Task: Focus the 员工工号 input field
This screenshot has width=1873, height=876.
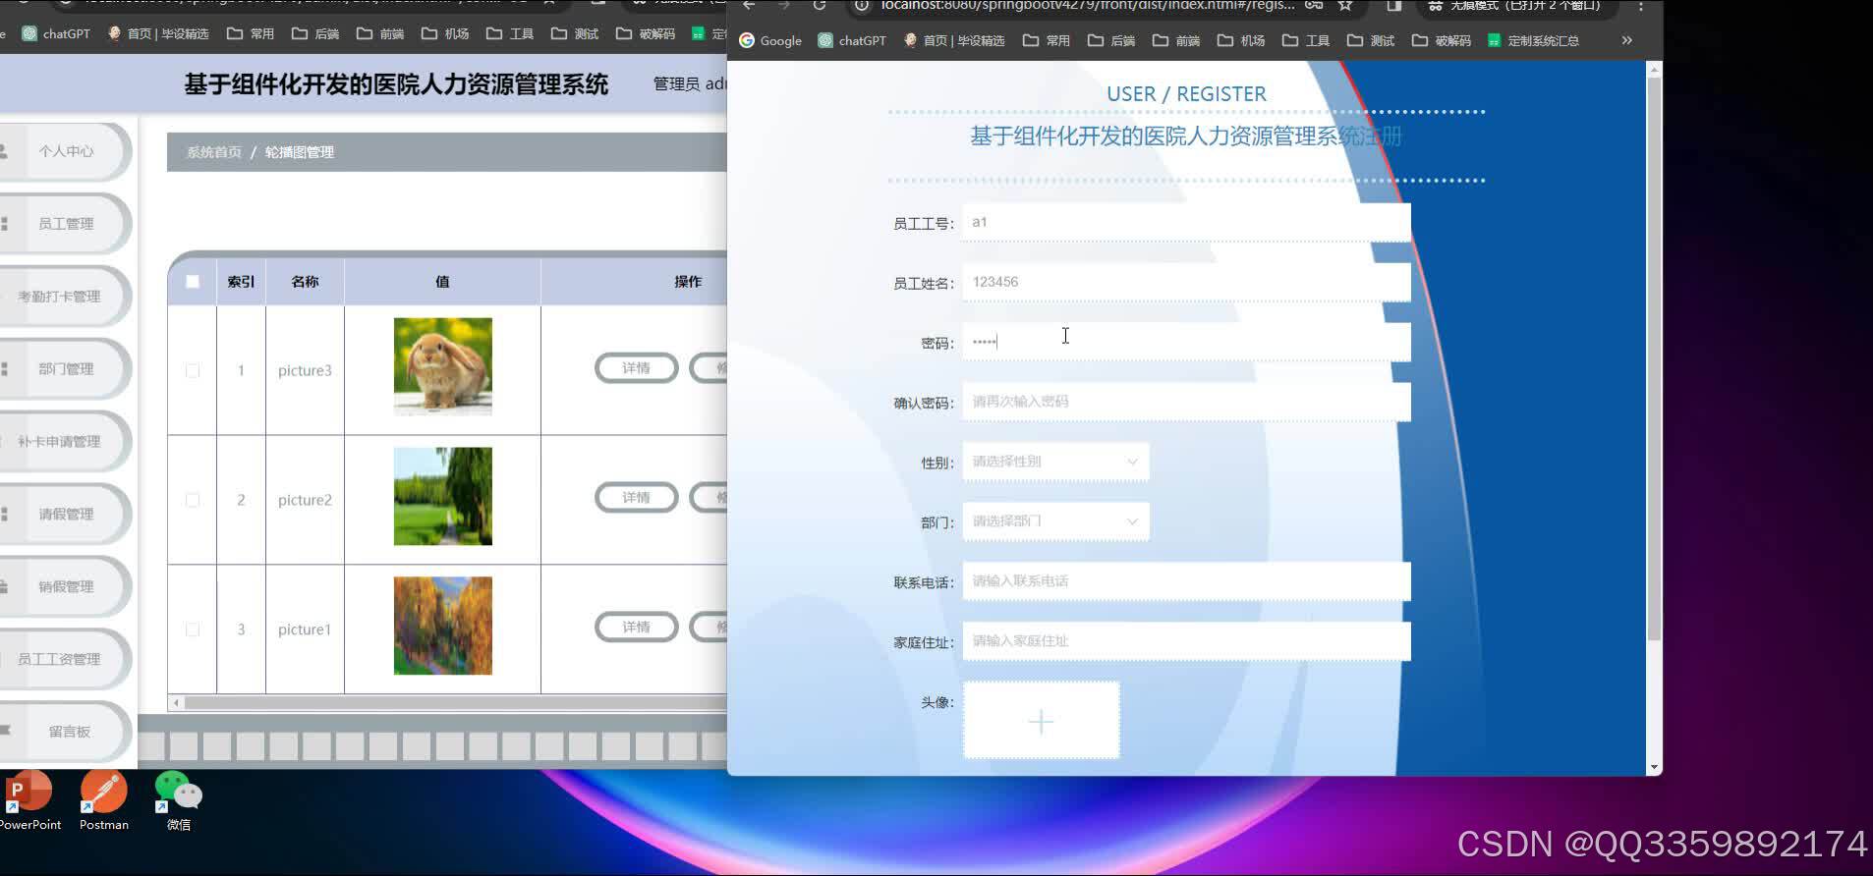Action: pyautogui.click(x=1186, y=223)
